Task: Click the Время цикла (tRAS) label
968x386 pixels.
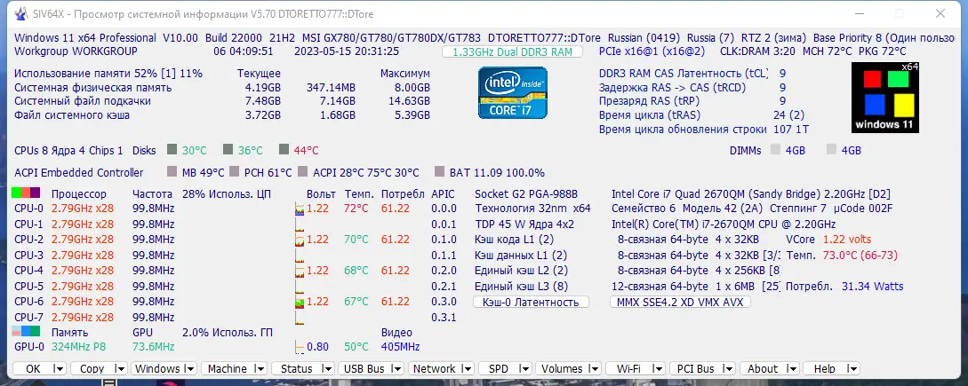Action: coord(650,115)
